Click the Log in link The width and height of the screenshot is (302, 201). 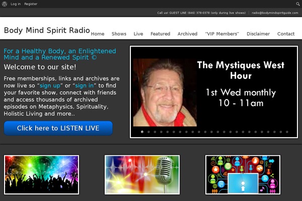tap(16, 4)
